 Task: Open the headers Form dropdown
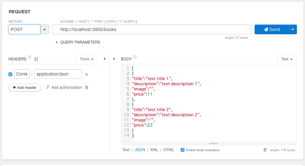tap(87, 59)
